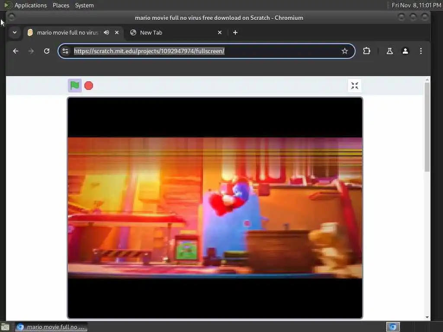Image resolution: width=443 pixels, height=332 pixels.
Task: Open the System menu
Action: [84, 5]
